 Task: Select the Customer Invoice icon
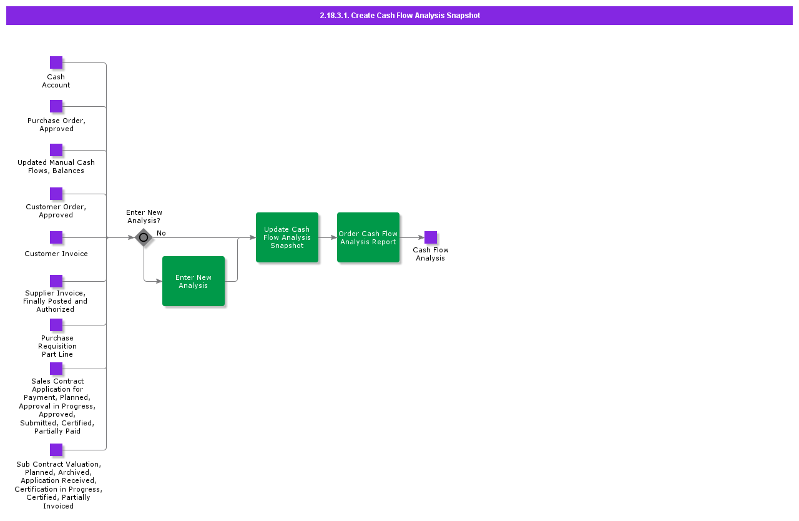coord(56,237)
